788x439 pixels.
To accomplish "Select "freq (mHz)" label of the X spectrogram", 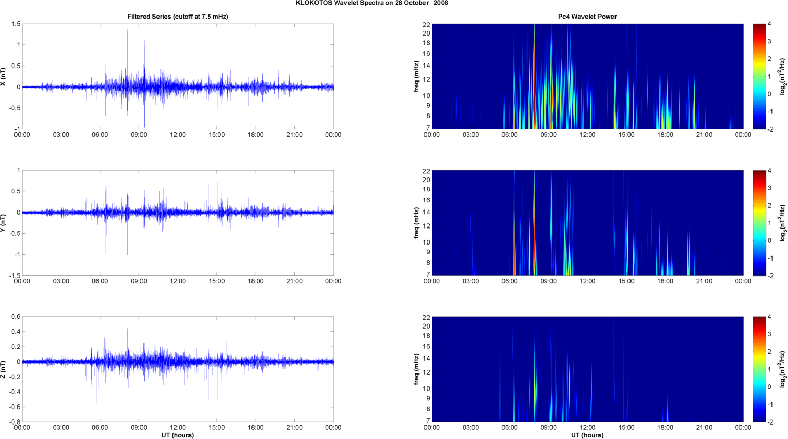I will [x=416, y=76].
